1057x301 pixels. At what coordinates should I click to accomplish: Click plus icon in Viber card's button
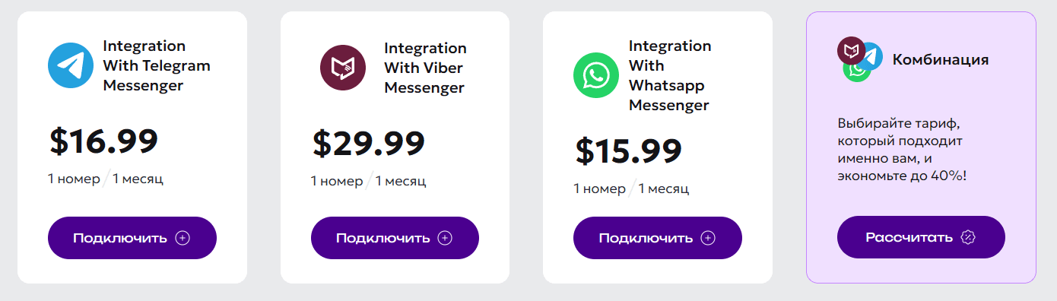click(x=446, y=238)
